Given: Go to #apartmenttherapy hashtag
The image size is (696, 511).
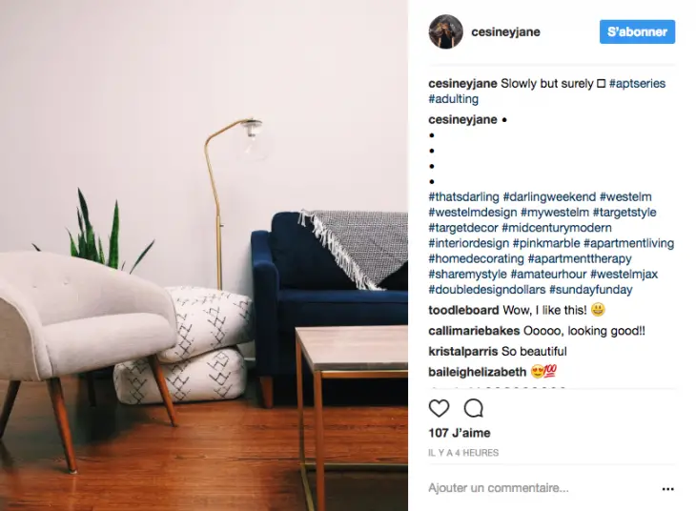Looking at the screenshot, I should click(580, 258).
